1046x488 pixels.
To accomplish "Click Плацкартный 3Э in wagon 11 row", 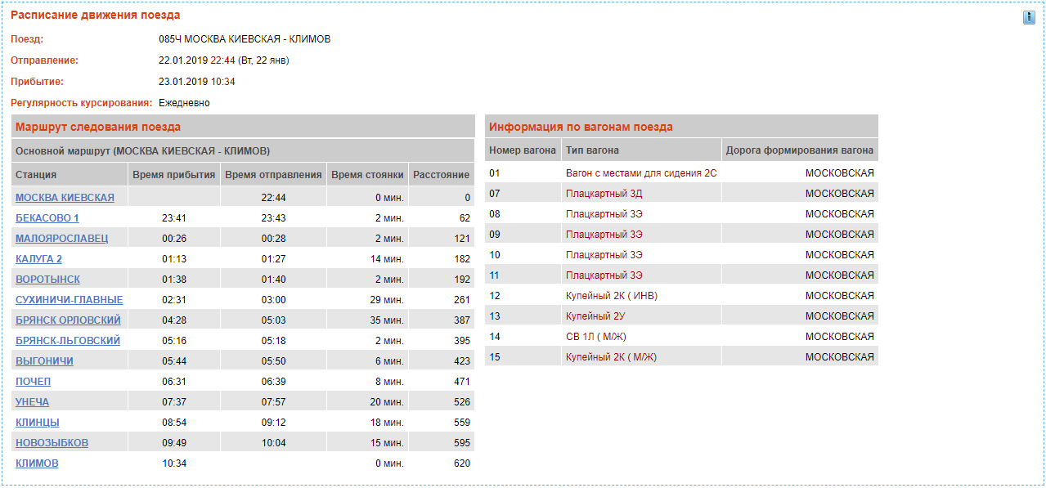I will point(604,275).
